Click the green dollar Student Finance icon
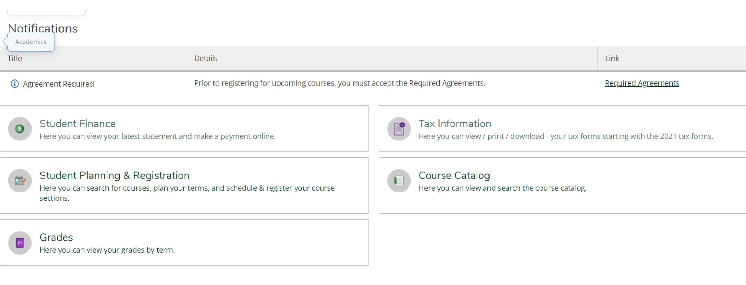This screenshot has height=285, width=746. coord(20,129)
